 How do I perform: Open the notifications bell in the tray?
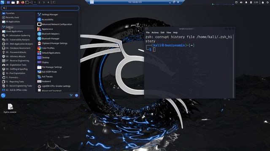(x=246, y=3)
